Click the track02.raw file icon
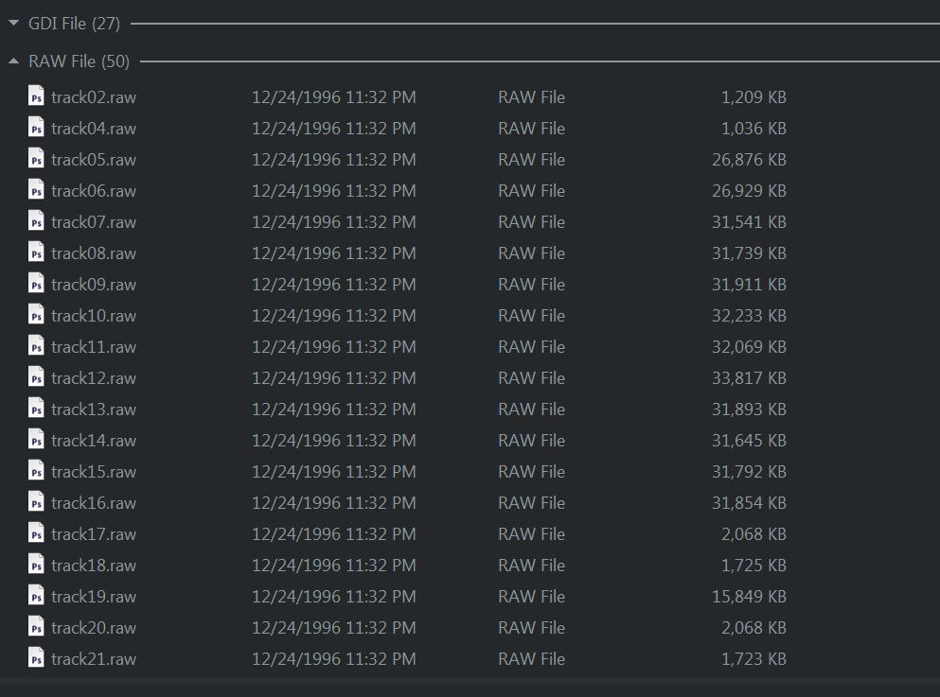This screenshot has width=940, height=697. coord(36,96)
